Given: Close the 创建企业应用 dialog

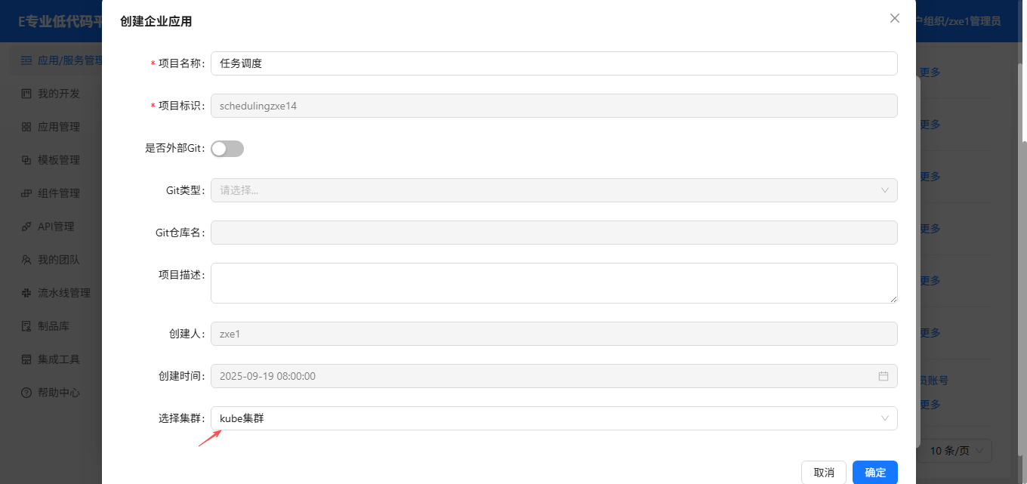Looking at the screenshot, I should [895, 19].
